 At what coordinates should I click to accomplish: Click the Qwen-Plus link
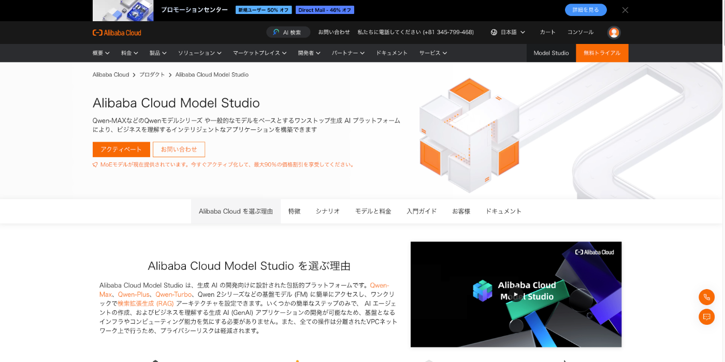tap(134, 294)
